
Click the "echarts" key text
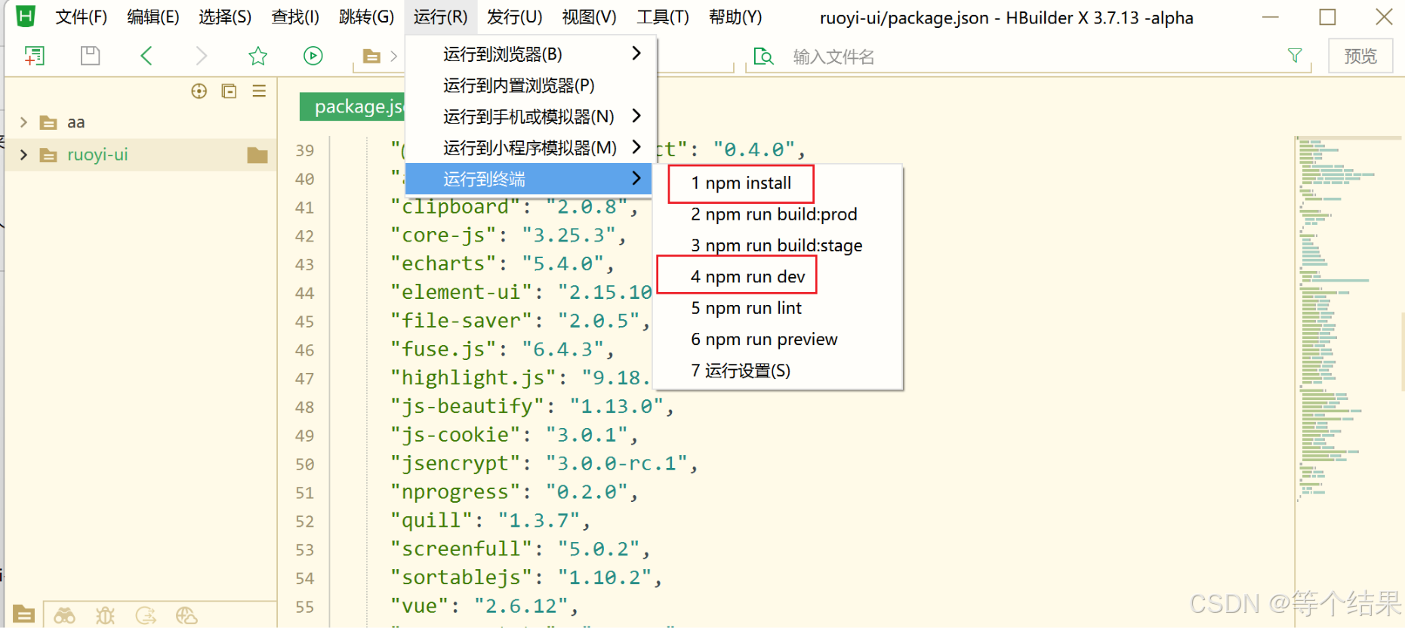(x=444, y=264)
